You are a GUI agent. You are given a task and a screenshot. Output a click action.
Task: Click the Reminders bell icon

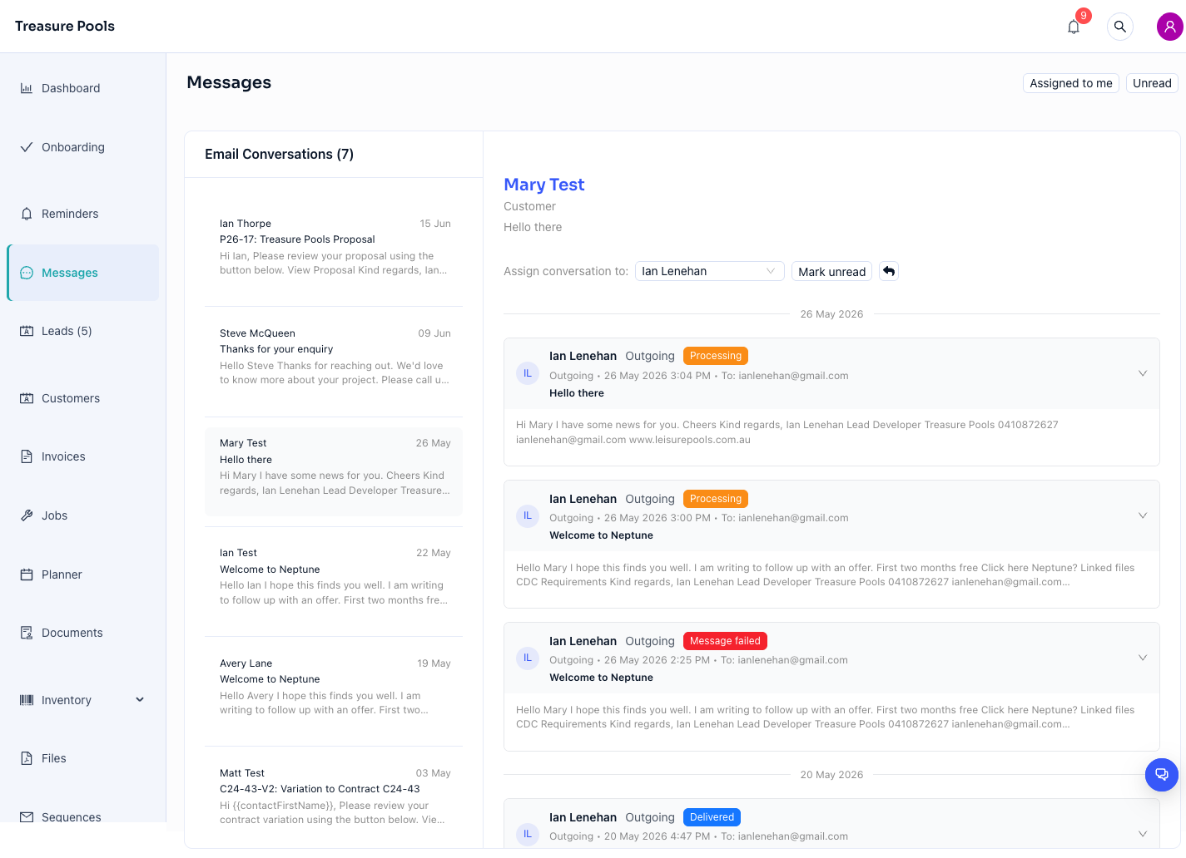(27, 214)
